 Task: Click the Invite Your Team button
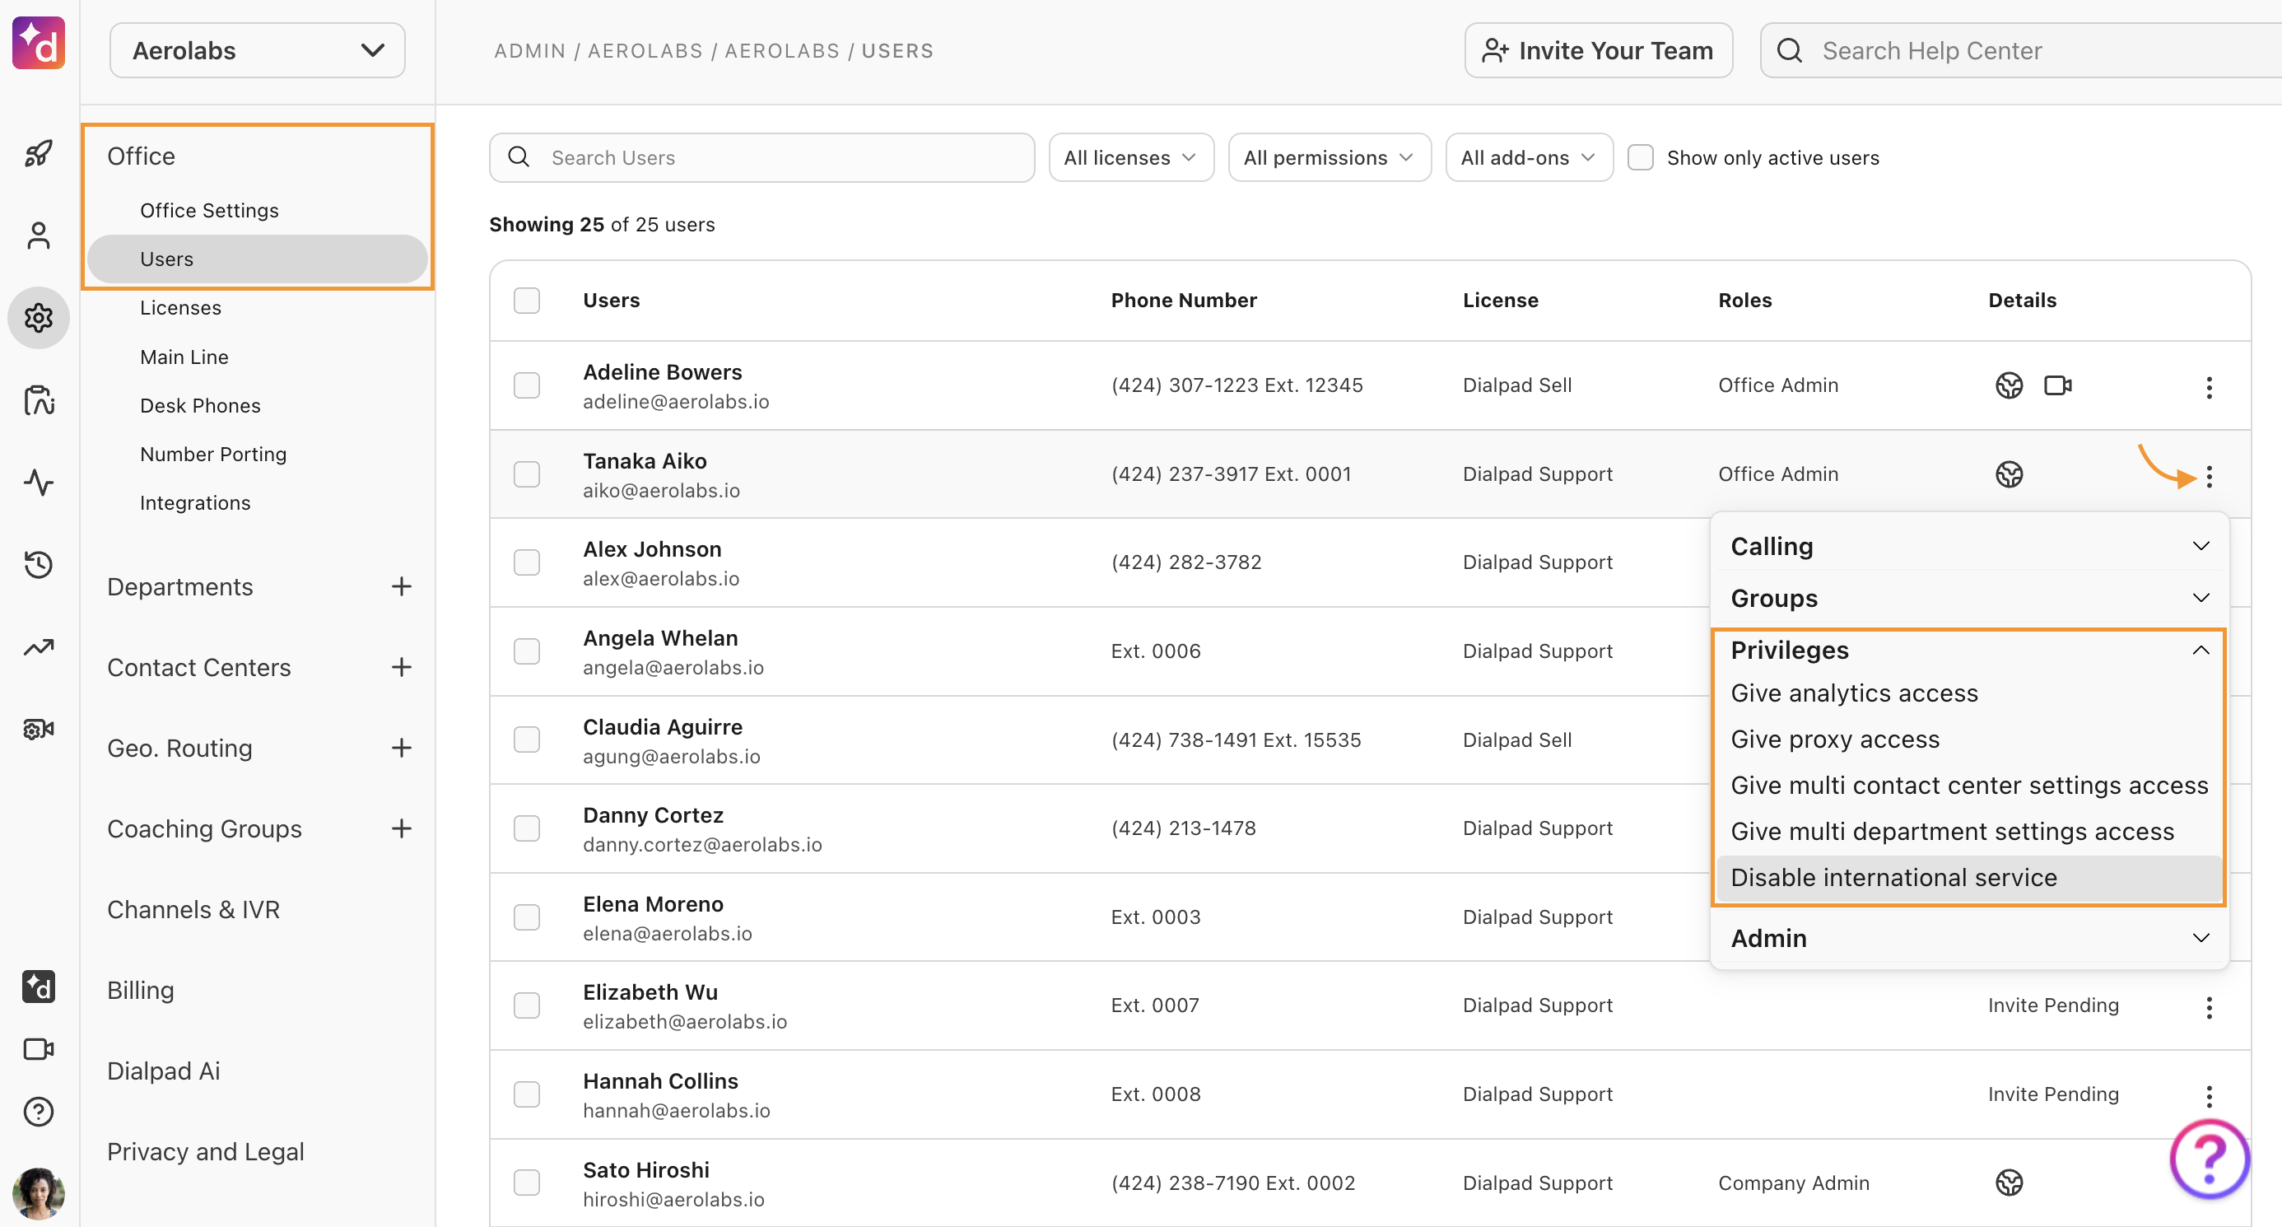click(x=1598, y=50)
